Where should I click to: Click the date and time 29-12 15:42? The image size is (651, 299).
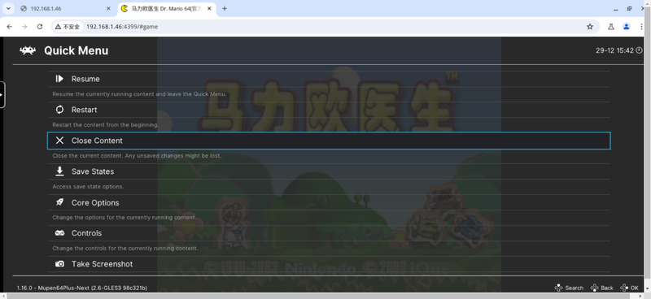click(x=614, y=50)
